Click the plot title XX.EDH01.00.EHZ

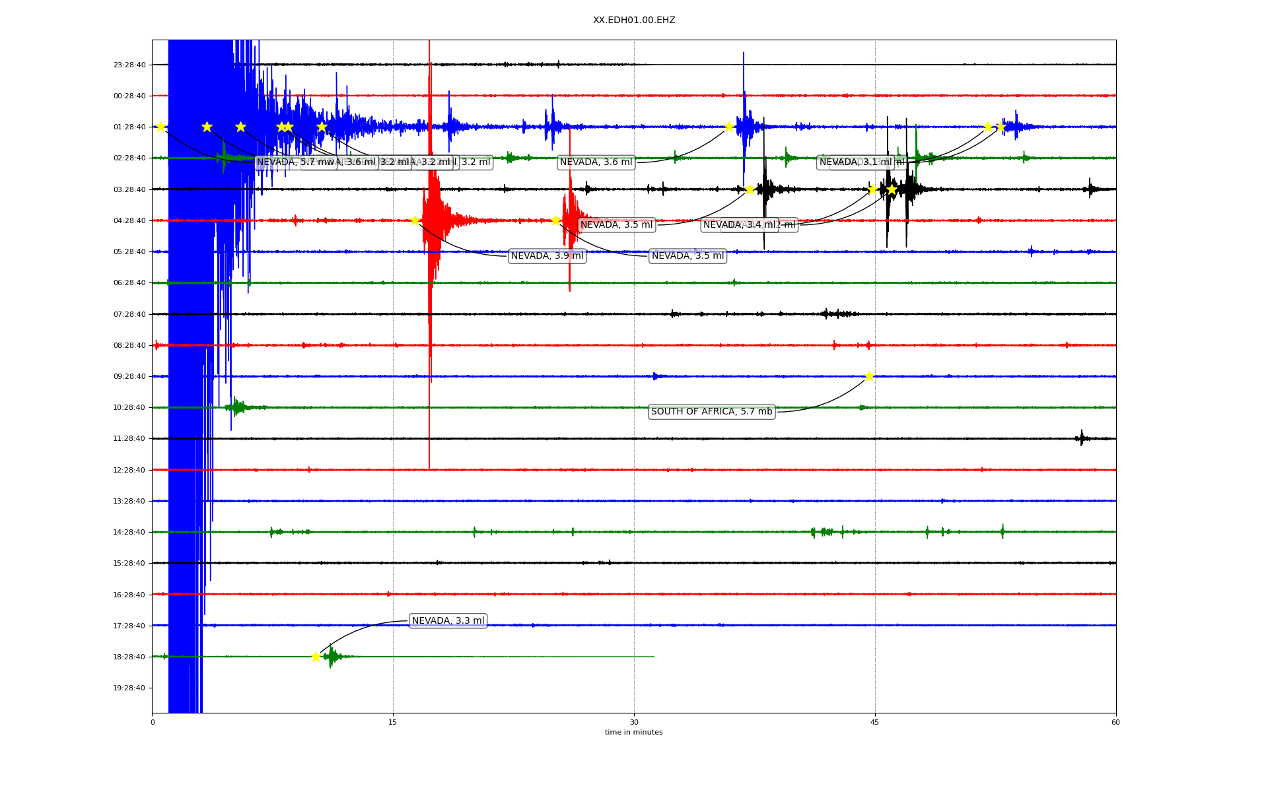click(634, 20)
